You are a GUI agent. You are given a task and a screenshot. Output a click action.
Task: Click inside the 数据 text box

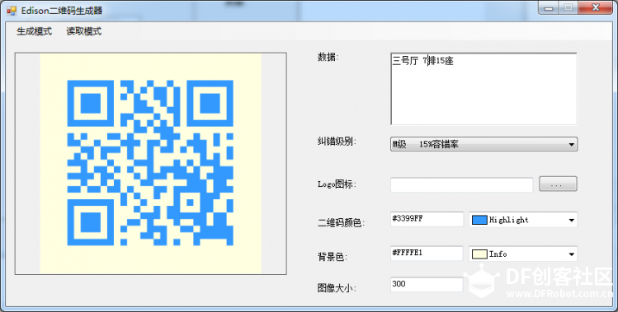[484, 89]
